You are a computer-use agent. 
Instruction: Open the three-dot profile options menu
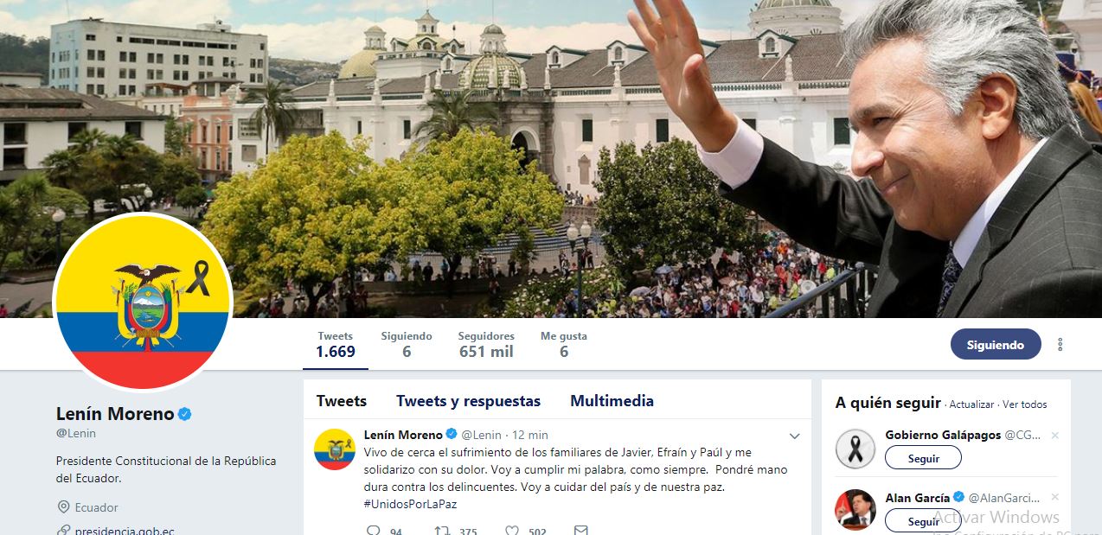1060,345
